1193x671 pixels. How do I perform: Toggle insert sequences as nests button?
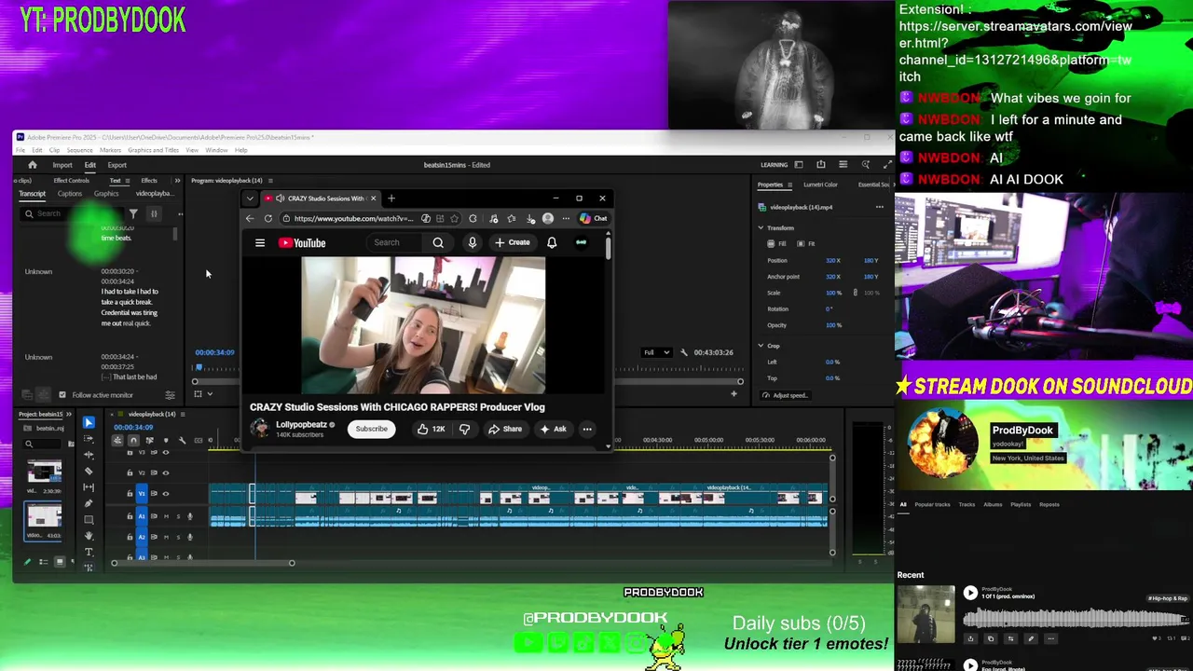point(117,440)
